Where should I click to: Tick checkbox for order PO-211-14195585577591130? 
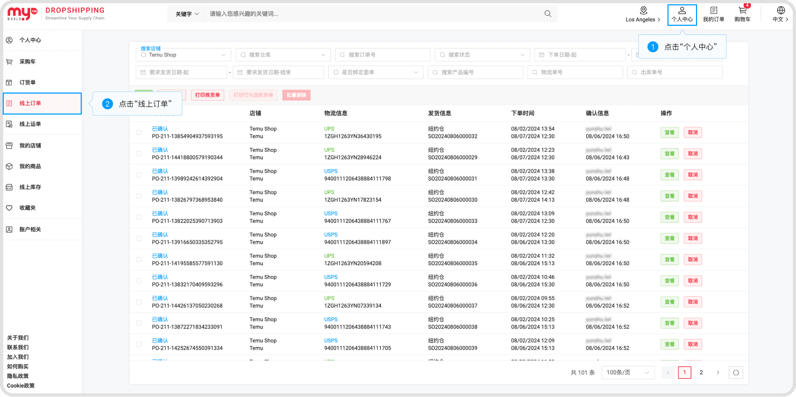click(x=139, y=259)
